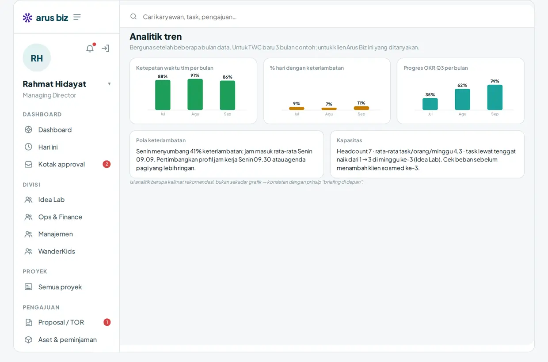The width and height of the screenshot is (548, 362).
Task: Click the Jul 88% green bar
Action: [163, 95]
